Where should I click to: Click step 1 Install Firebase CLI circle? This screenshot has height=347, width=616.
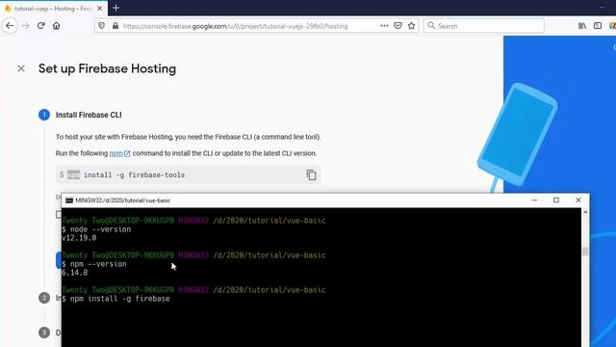(x=44, y=115)
